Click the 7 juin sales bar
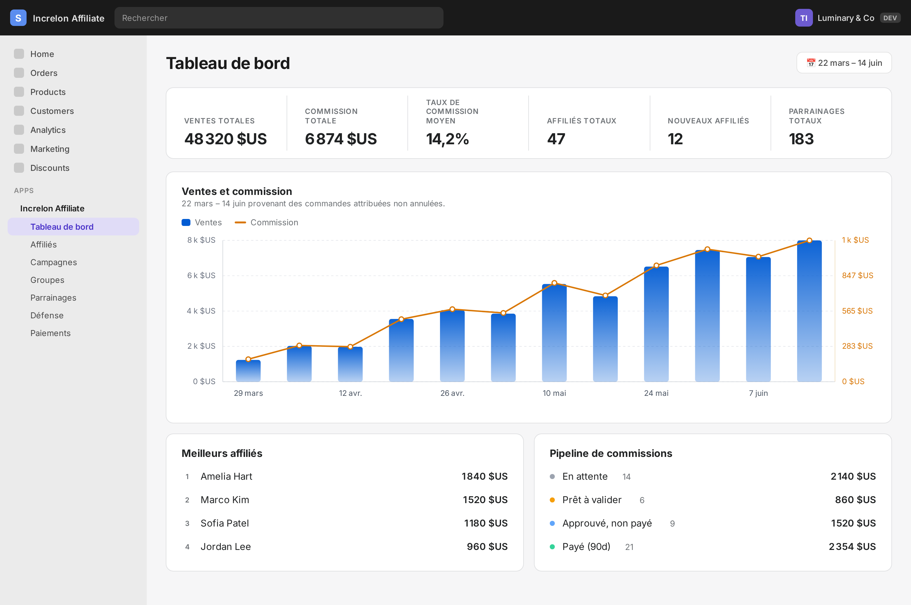Screen dimensions: 911x605 tap(758, 319)
